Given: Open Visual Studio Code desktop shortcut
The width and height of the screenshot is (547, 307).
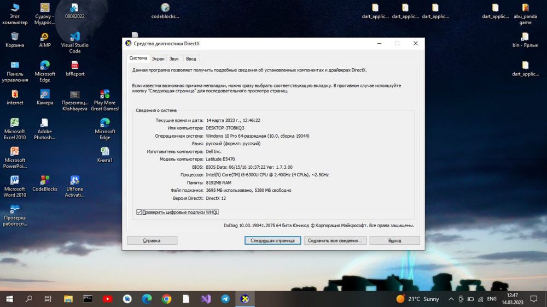Looking at the screenshot, I should click(74, 43).
